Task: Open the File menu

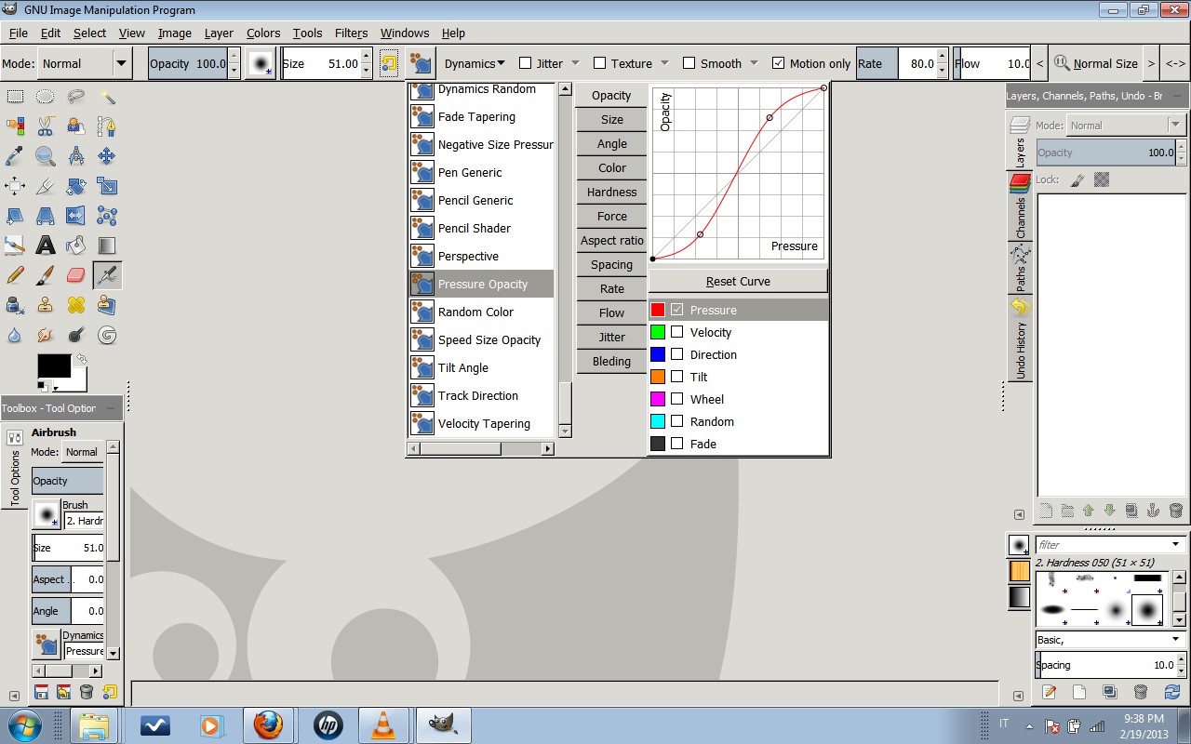Action: click(x=18, y=33)
